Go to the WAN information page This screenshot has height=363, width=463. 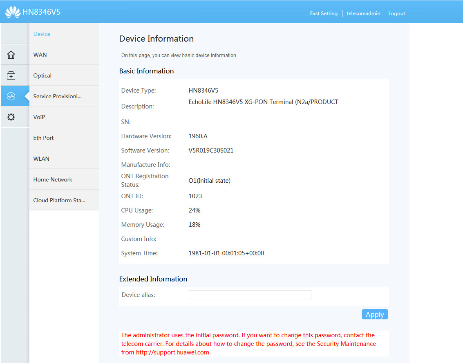tap(40, 55)
